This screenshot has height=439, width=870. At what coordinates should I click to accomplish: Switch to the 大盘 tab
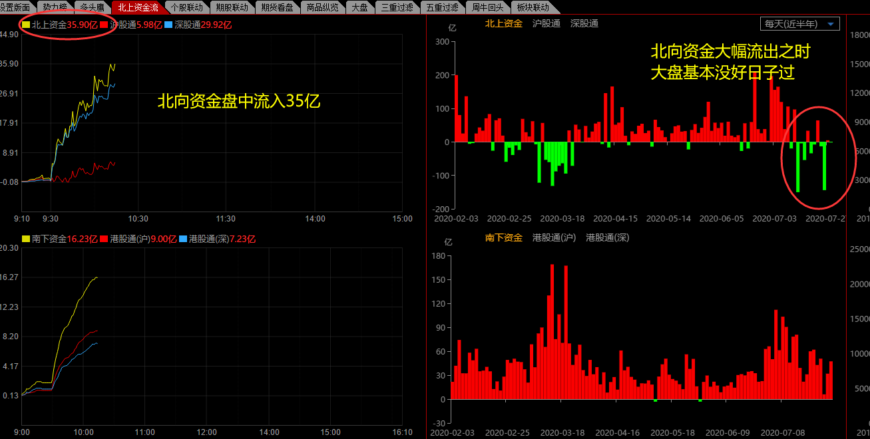coord(359,7)
